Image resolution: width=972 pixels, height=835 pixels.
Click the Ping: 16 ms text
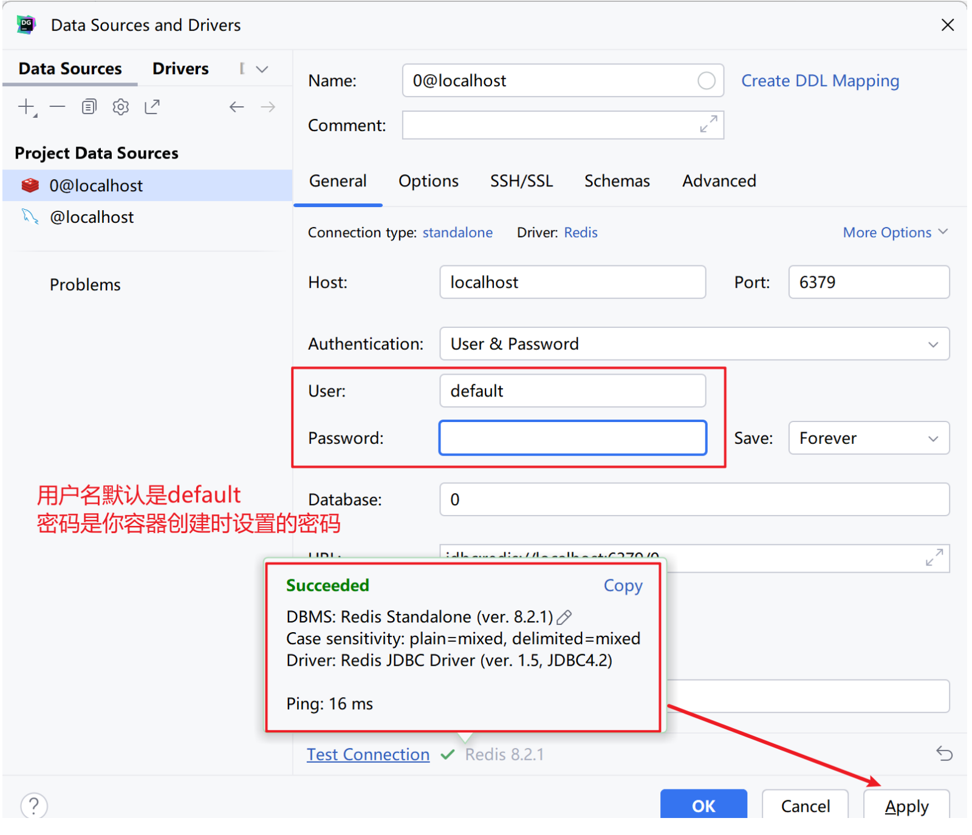pyautogui.click(x=329, y=704)
